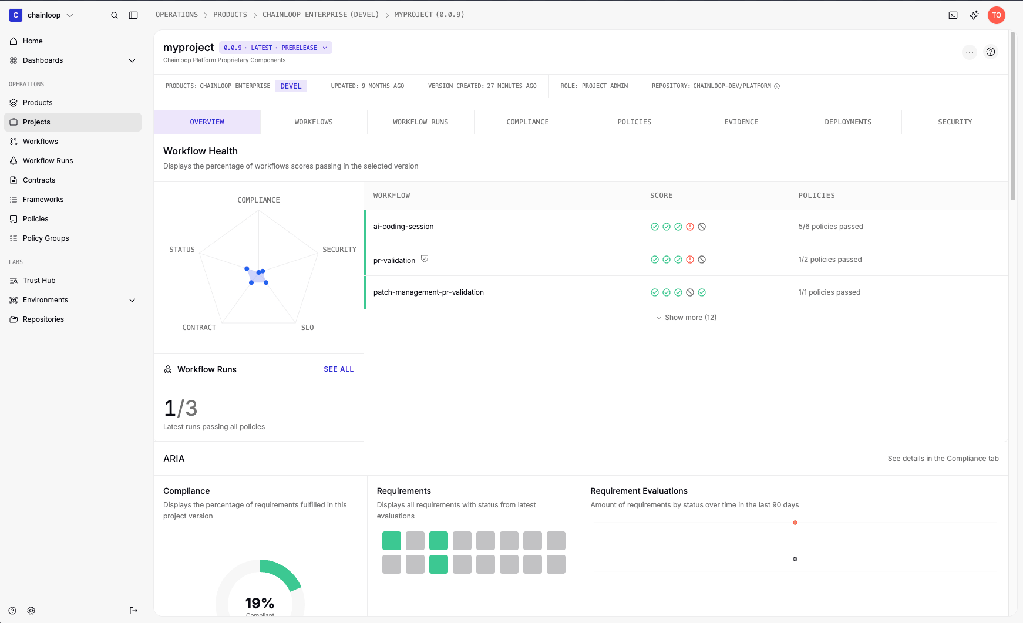
Task: Click SEE ALL workflow runs link
Action: coord(339,369)
